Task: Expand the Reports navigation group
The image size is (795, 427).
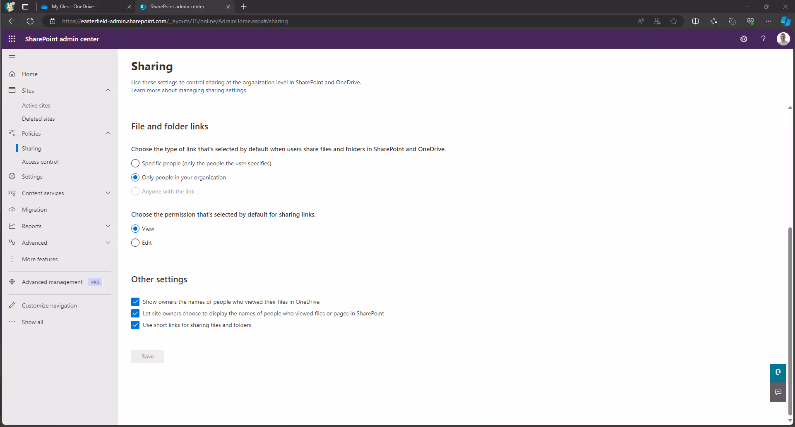Action: point(108,226)
